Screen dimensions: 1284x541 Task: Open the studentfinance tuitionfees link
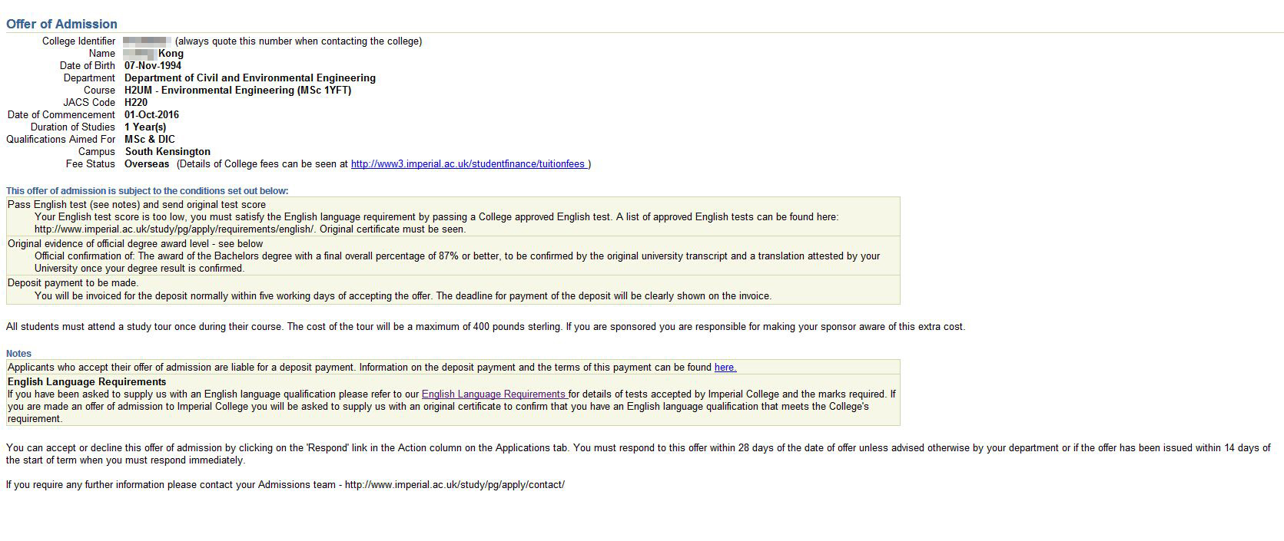click(x=469, y=164)
